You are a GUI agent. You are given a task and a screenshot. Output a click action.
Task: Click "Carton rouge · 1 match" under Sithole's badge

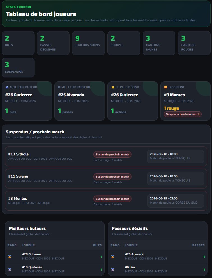point(108,160)
